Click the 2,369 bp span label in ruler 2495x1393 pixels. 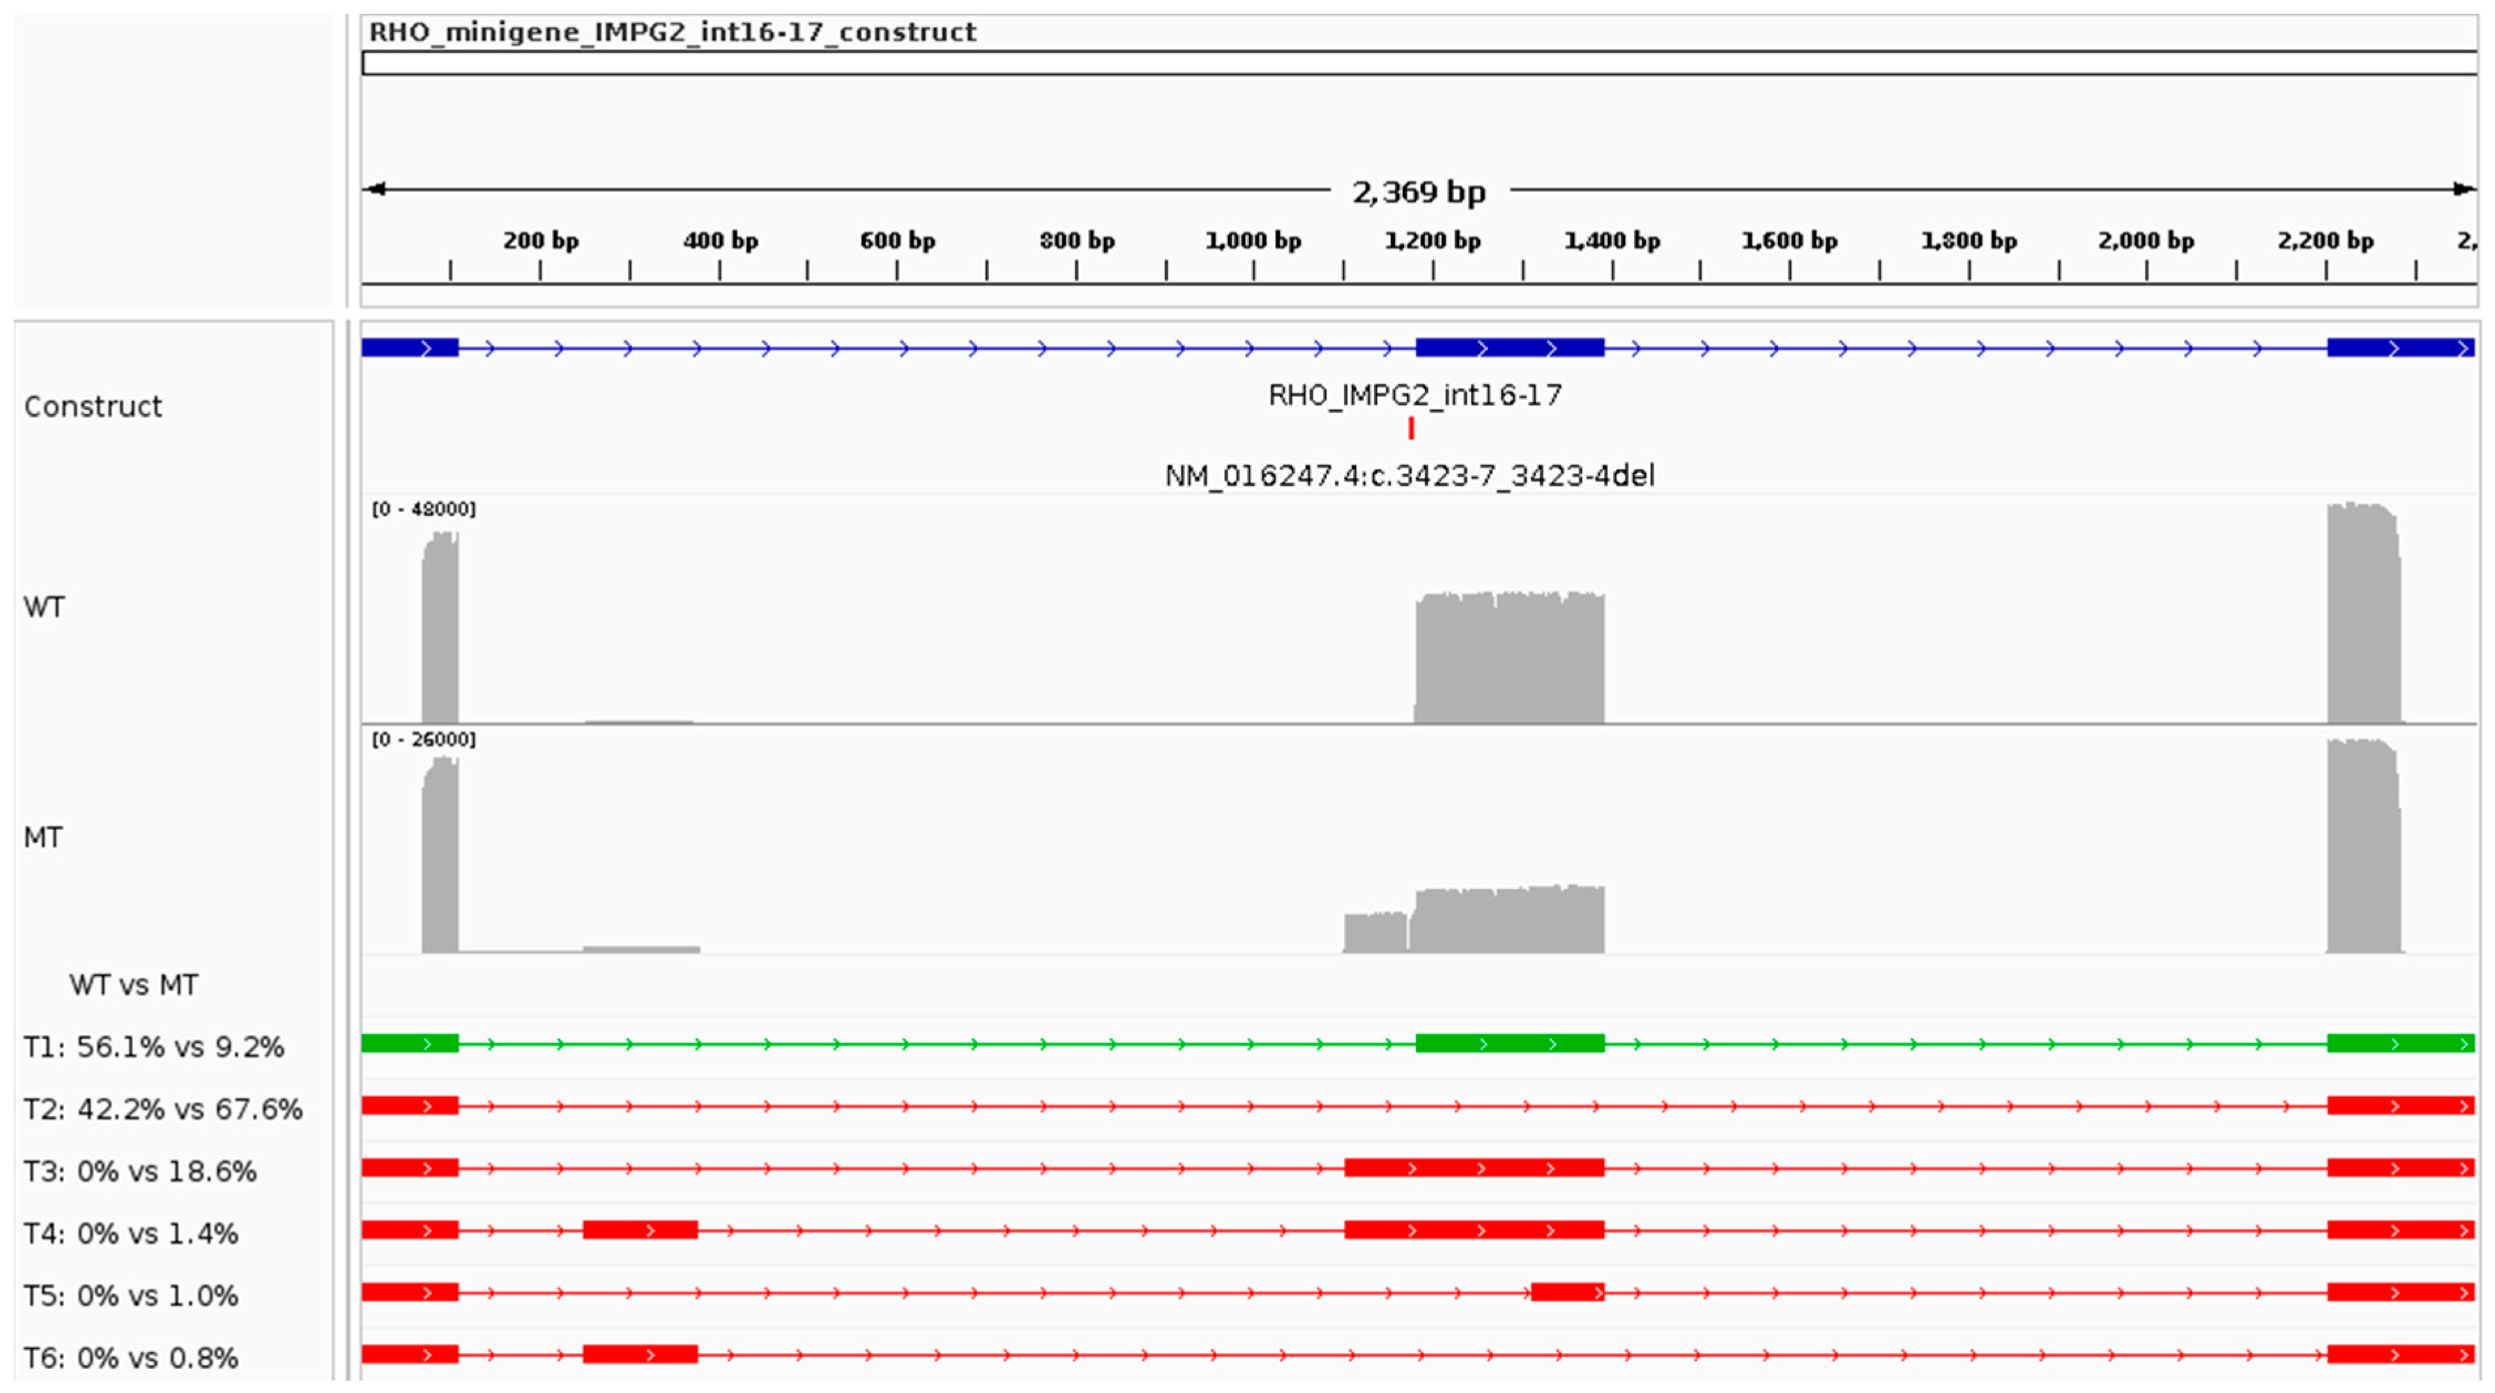[x=1419, y=192]
